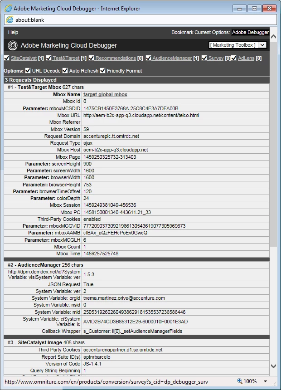Open the Test&Target link

(x=66, y=58)
